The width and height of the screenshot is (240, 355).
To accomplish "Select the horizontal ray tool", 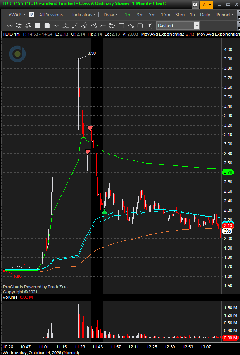I will (x=103, y=26).
